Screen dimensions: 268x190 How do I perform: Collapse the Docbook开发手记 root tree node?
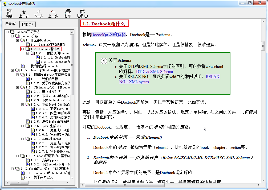click(x=7, y=32)
